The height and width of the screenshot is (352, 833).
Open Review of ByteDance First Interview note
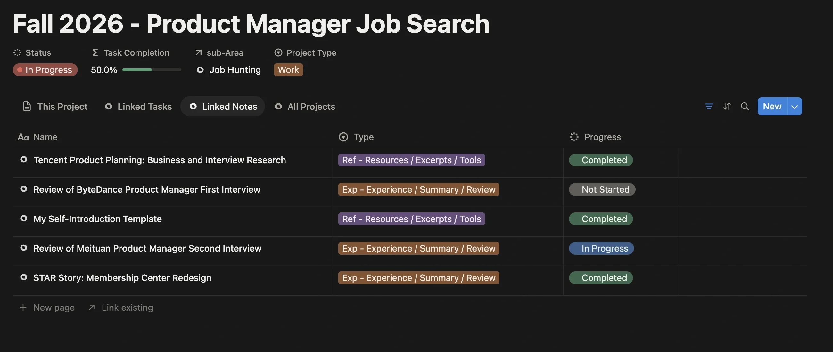tap(147, 189)
